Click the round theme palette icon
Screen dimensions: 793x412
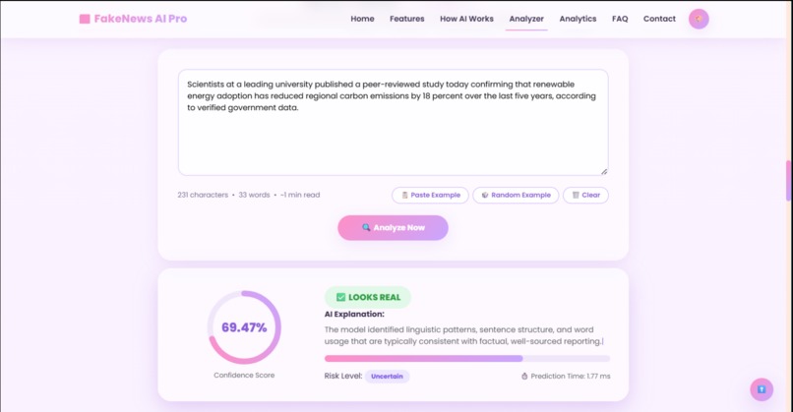click(699, 19)
